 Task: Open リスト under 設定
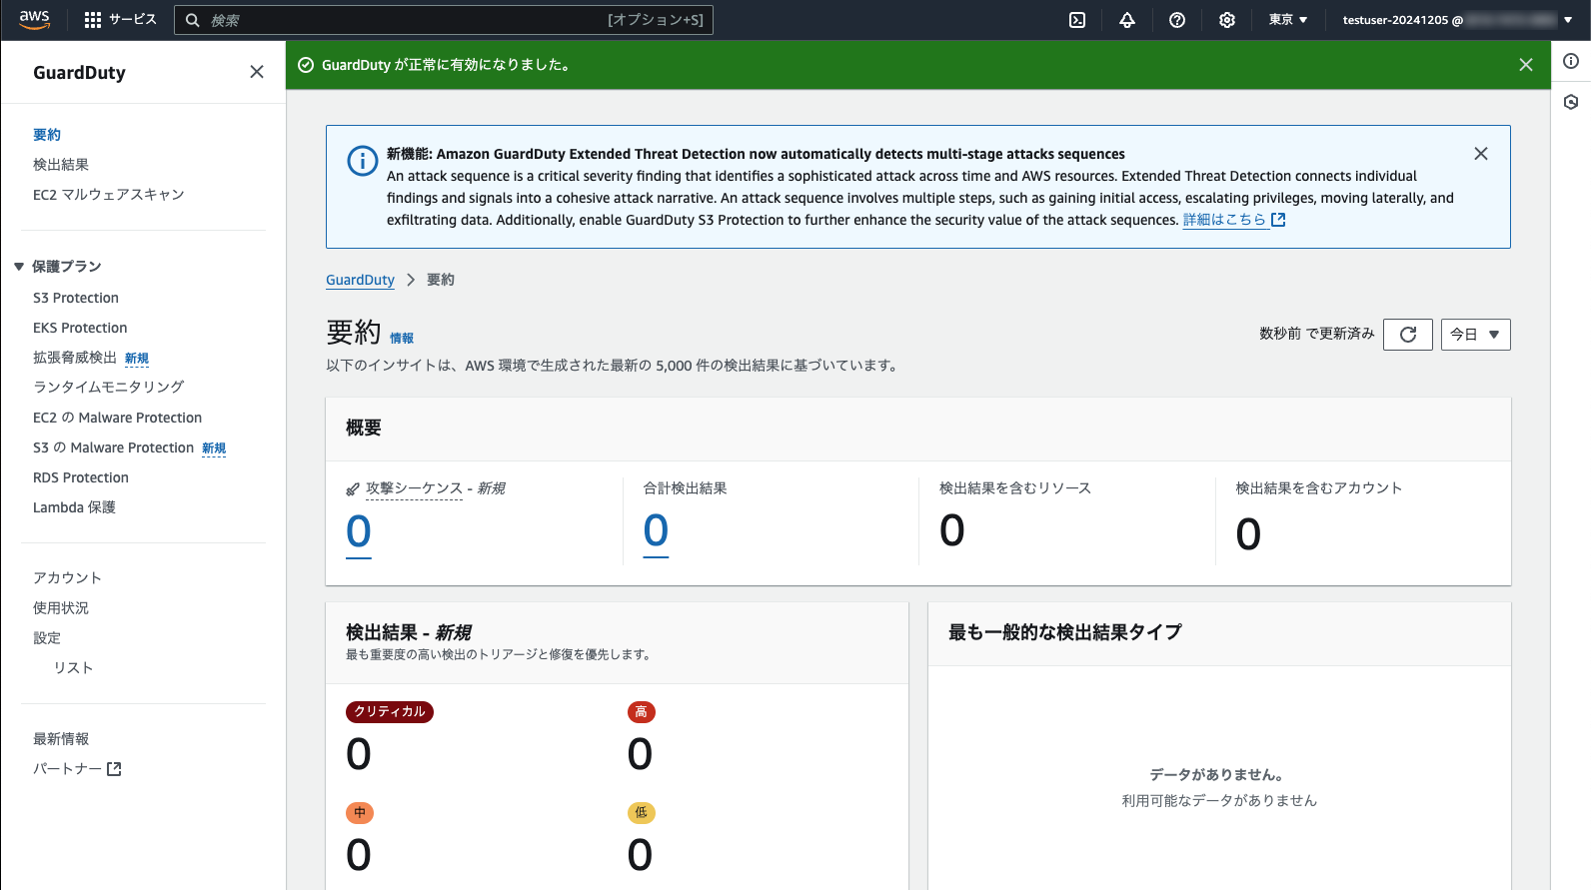click(73, 668)
